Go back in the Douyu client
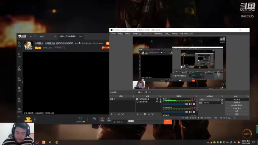 (x=31, y=36)
